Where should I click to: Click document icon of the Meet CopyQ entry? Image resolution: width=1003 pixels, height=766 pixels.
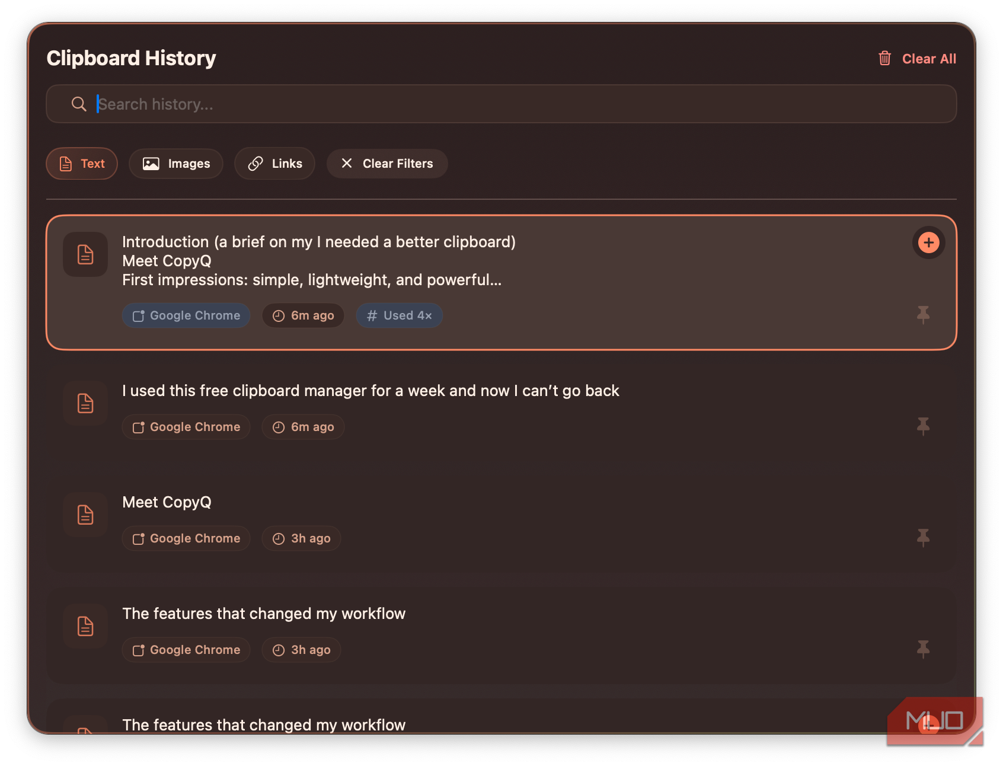[85, 515]
